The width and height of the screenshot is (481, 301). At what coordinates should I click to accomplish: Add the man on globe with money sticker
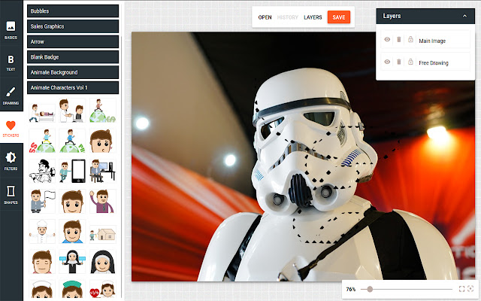coord(103,111)
